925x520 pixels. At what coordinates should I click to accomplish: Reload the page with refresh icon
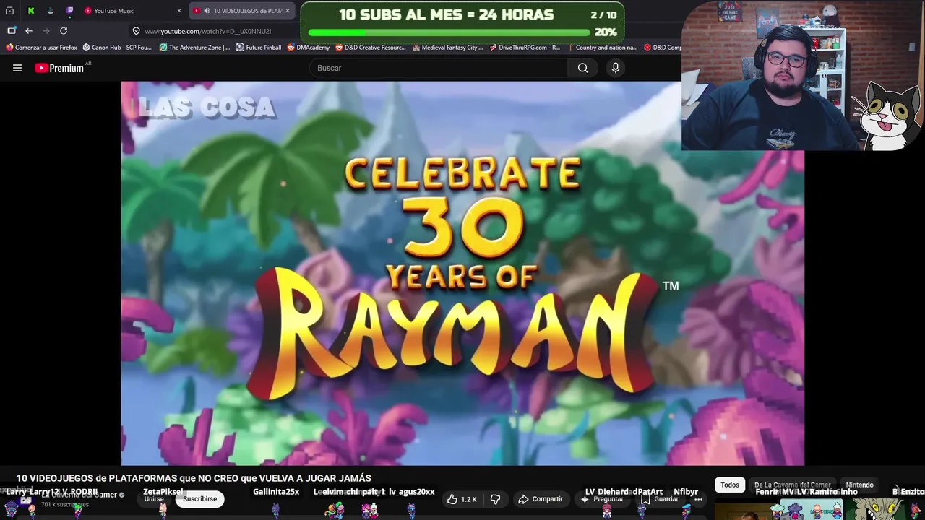coord(64,31)
